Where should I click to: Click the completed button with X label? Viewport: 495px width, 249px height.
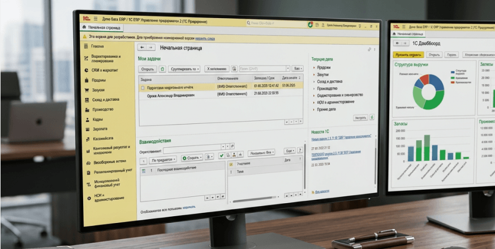(217, 68)
